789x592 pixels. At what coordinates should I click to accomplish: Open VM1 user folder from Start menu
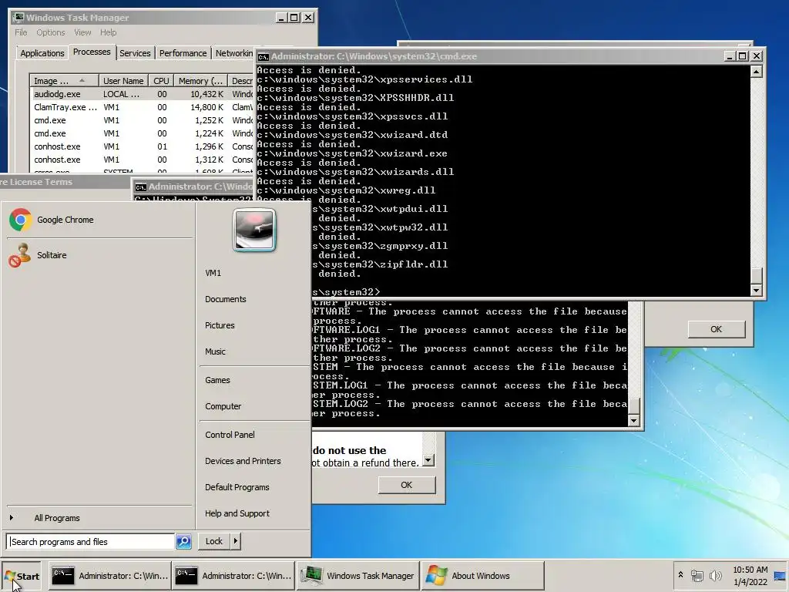[213, 273]
